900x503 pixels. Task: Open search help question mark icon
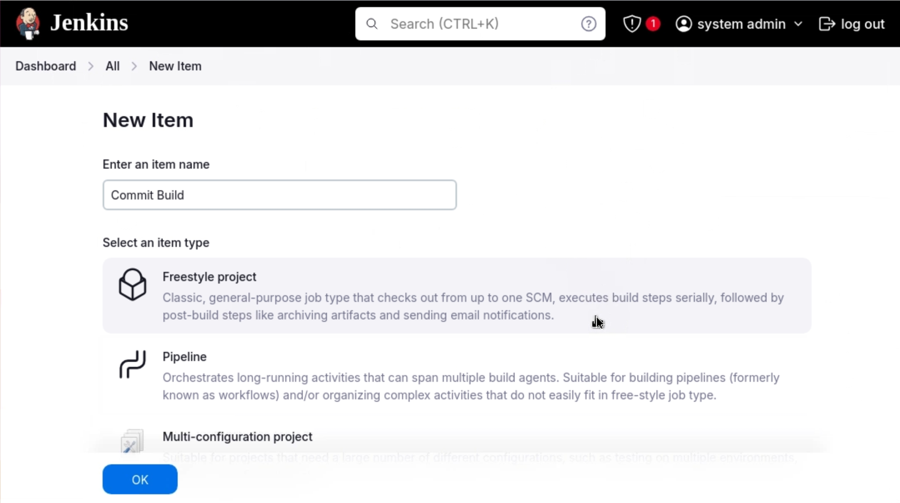coord(588,24)
